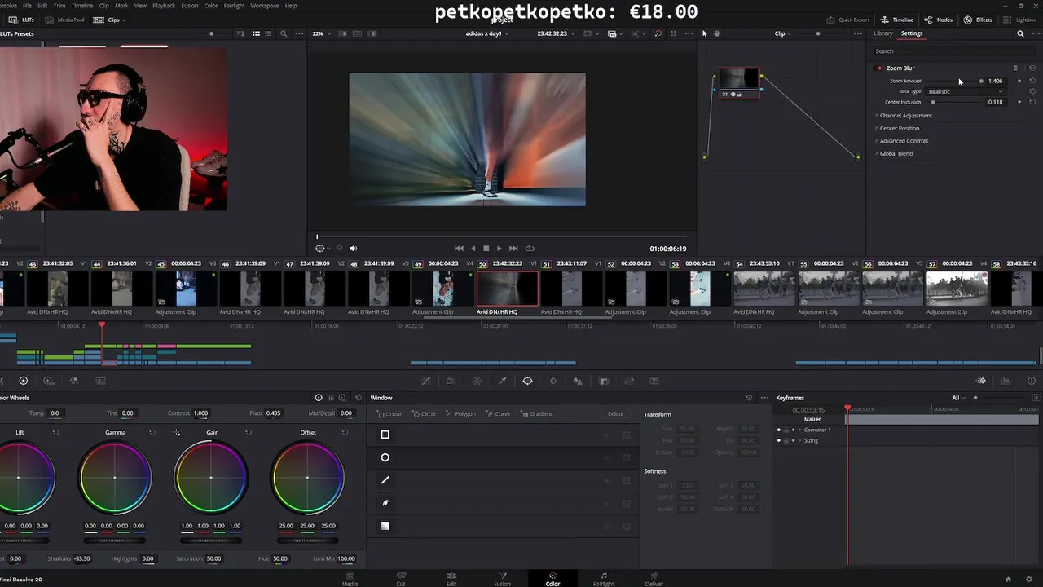The image size is (1043, 587).
Task: Add a keyframe for Zoom Amount
Action: coord(1019,81)
